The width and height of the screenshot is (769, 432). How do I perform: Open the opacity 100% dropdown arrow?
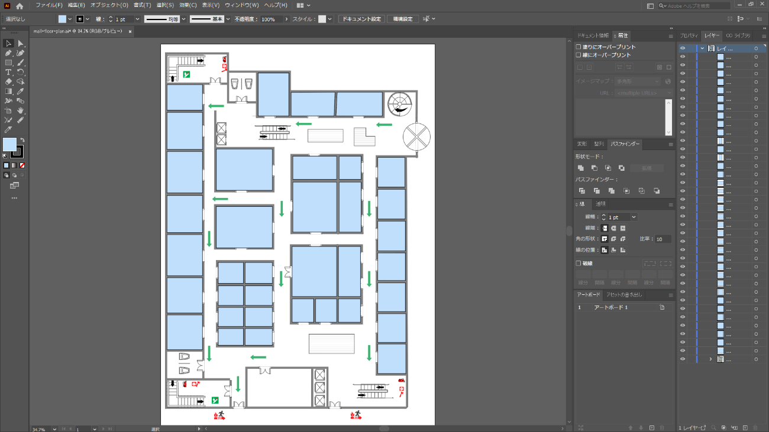pos(286,19)
